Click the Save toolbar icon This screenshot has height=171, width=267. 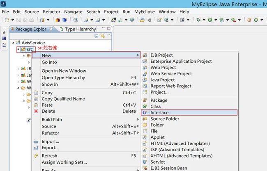tap(18, 20)
